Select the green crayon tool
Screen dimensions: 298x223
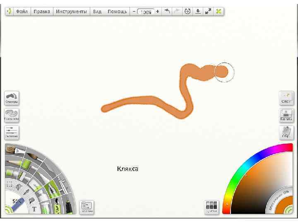[29, 164]
